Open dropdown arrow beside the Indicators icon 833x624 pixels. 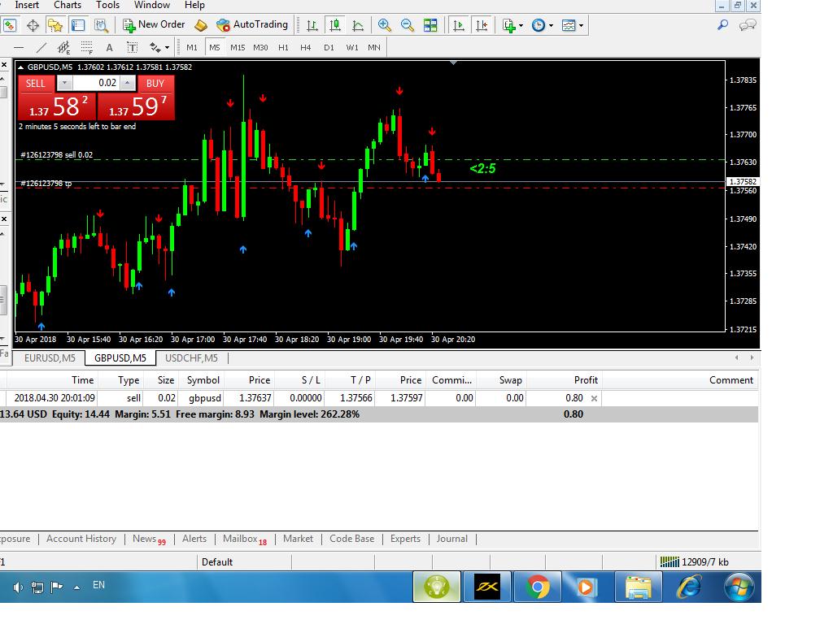click(521, 25)
